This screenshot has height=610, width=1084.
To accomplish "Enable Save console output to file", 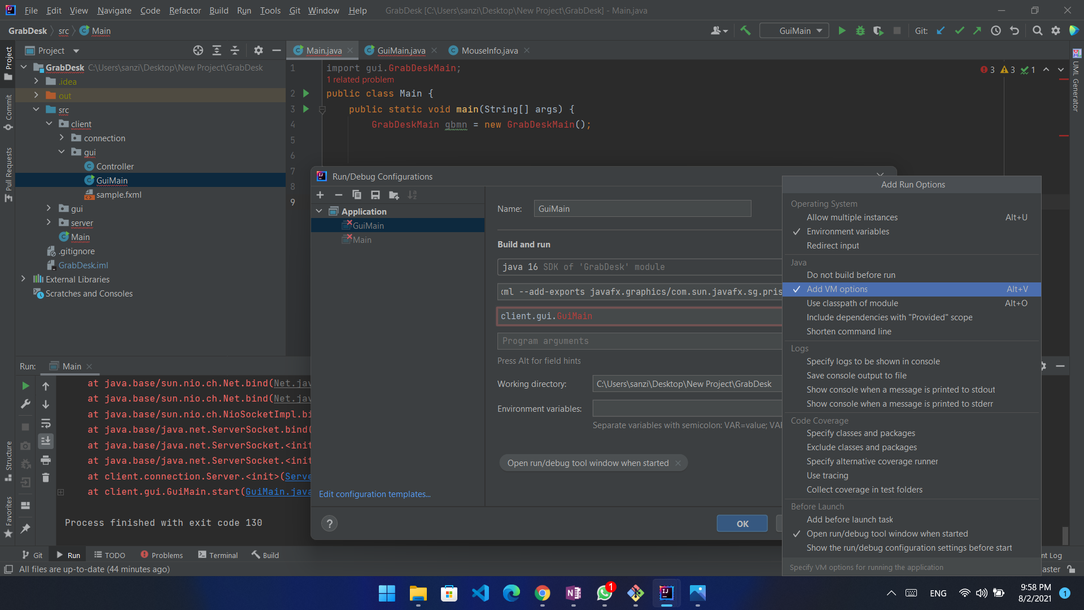I will pos(911,376).
